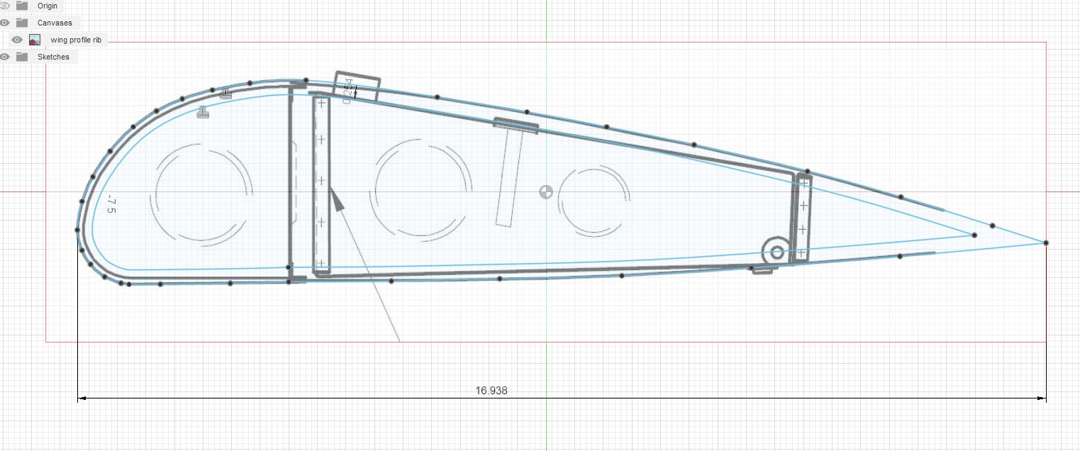
Task: Toggle visibility of the wing profile rib canvas
Action: [x=17, y=40]
